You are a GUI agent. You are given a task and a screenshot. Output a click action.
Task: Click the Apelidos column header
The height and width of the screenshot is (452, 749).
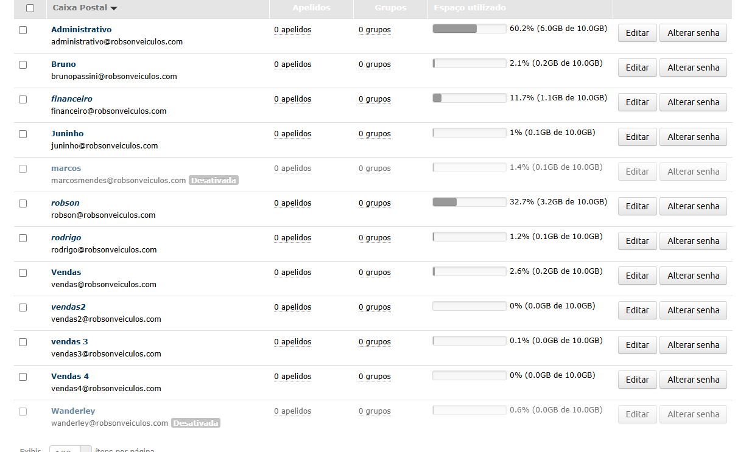[311, 8]
